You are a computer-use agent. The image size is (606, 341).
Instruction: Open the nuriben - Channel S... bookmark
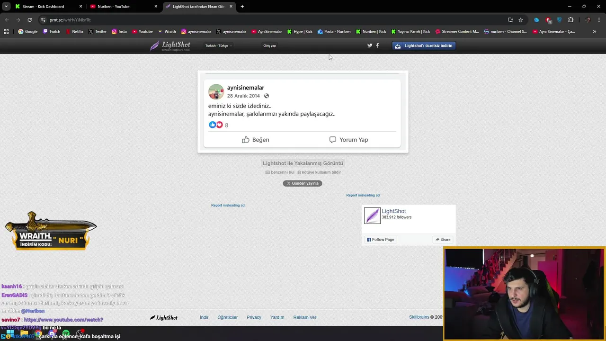[x=505, y=32]
